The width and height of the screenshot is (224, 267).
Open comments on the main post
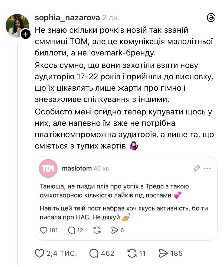tap(94, 253)
